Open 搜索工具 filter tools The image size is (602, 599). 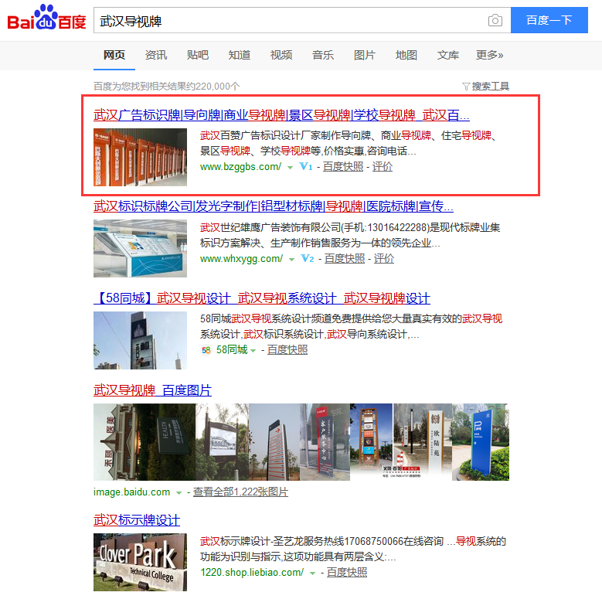tap(485, 87)
